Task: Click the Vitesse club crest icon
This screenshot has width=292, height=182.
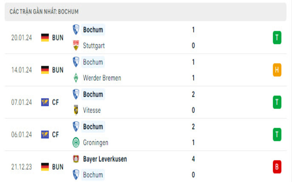Action: [76, 110]
